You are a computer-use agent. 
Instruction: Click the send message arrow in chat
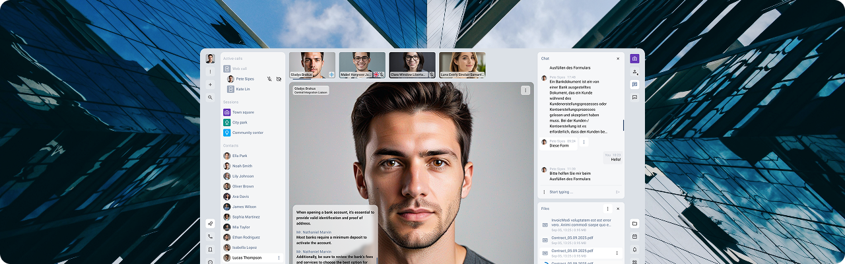pos(618,192)
